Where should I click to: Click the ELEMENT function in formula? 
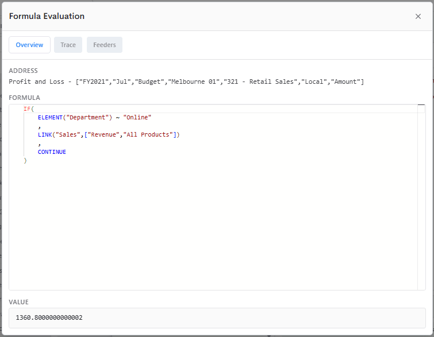point(50,118)
